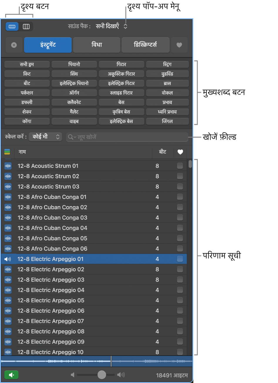Click पियानो keyword button

(74, 64)
